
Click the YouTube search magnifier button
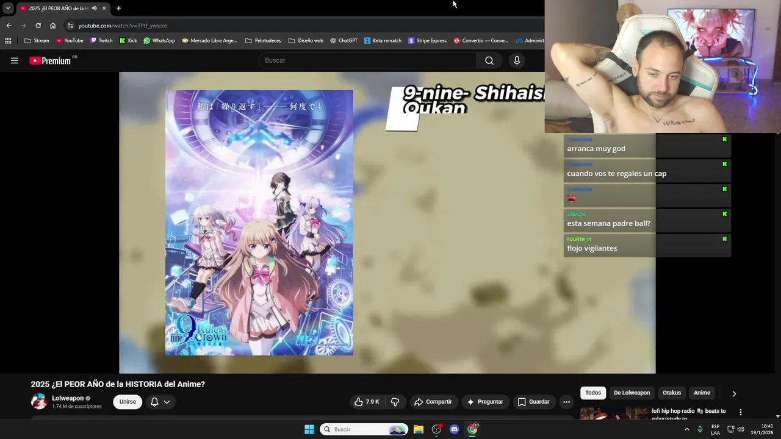tap(489, 60)
